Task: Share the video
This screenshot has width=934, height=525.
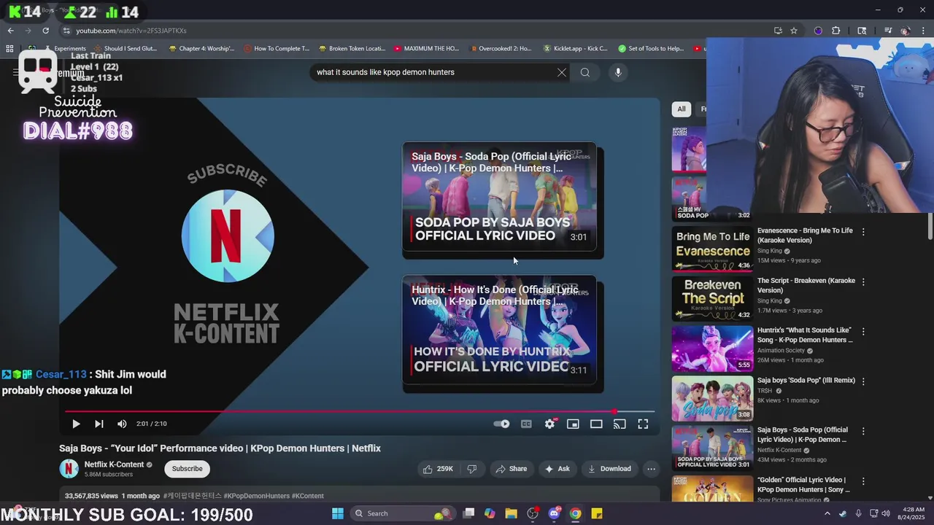Action: click(x=511, y=469)
